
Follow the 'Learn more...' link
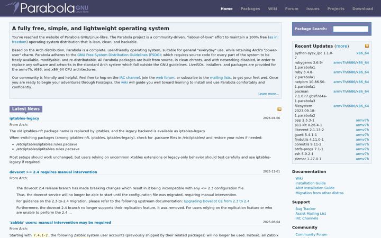pyautogui.click(x=268, y=94)
